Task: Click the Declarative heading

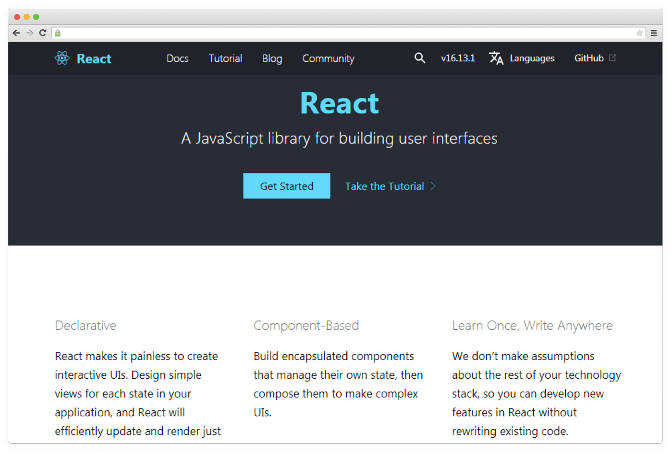Action: (86, 325)
